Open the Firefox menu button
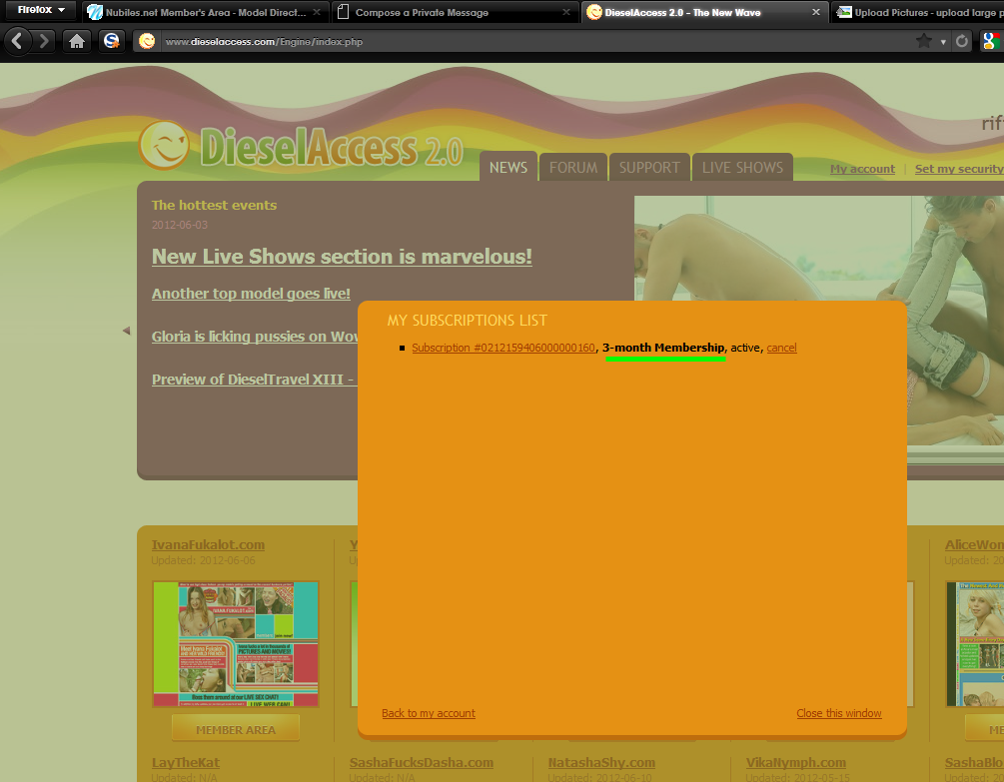 coord(41,10)
